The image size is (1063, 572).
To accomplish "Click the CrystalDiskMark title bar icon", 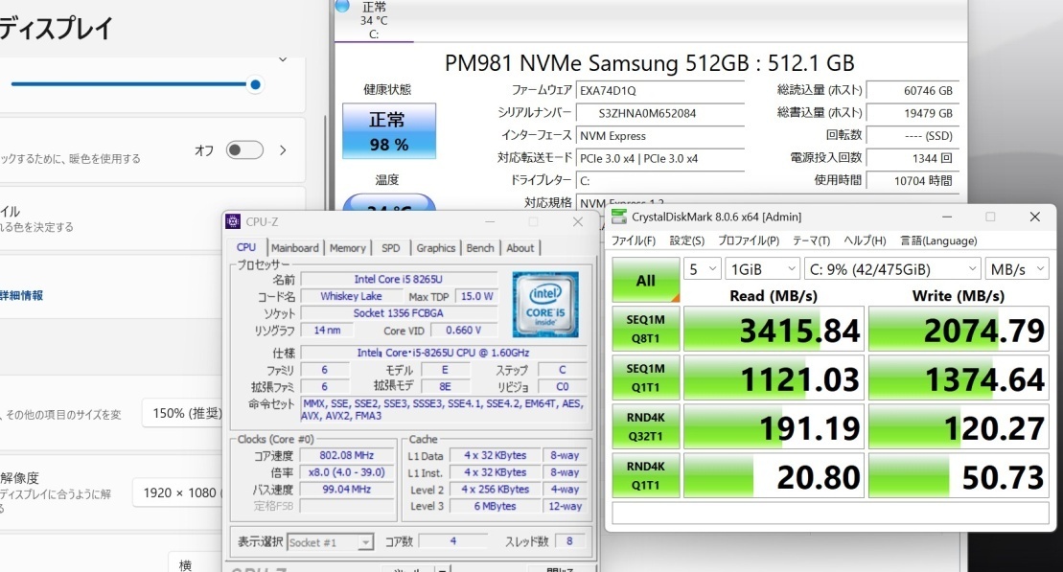I will coord(619,217).
